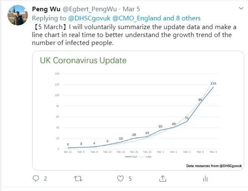Like the tweet with the heart icon
The image size is (248, 191).
pos(120,179)
